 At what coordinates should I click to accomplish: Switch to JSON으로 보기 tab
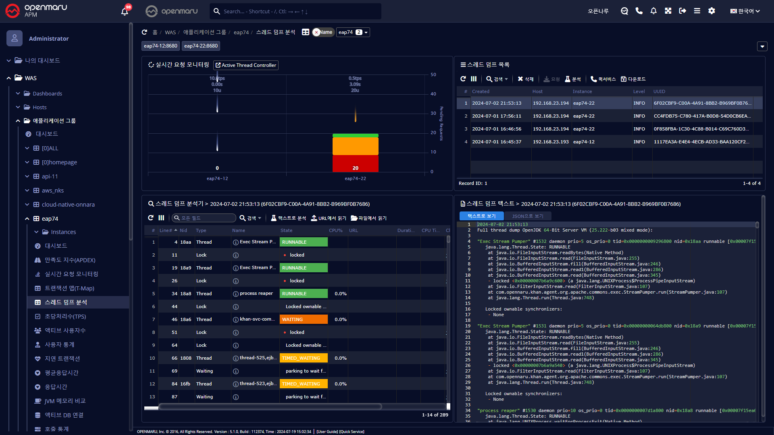pyautogui.click(x=527, y=216)
